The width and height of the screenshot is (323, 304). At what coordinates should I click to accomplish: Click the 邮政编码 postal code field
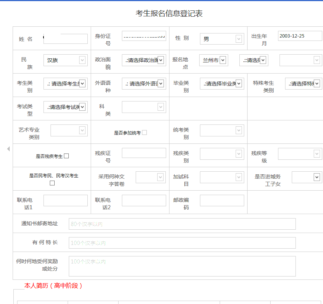pos(222,200)
